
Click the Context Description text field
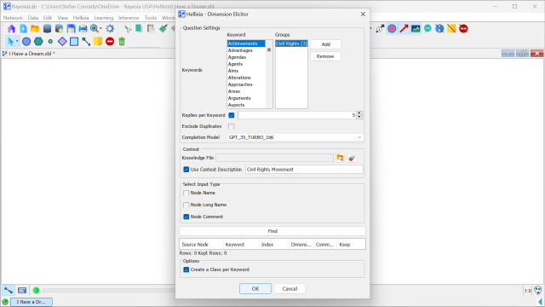tap(304, 170)
